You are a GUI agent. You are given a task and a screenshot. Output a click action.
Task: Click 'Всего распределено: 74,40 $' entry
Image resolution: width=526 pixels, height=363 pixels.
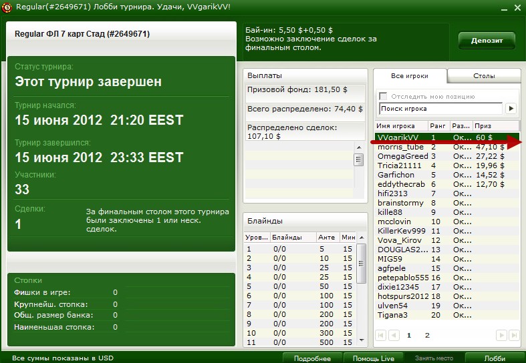[305, 112]
